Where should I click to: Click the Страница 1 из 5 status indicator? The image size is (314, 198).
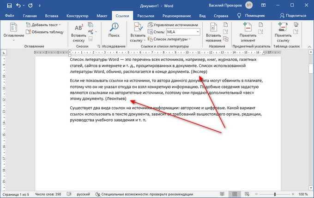[16, 194]
